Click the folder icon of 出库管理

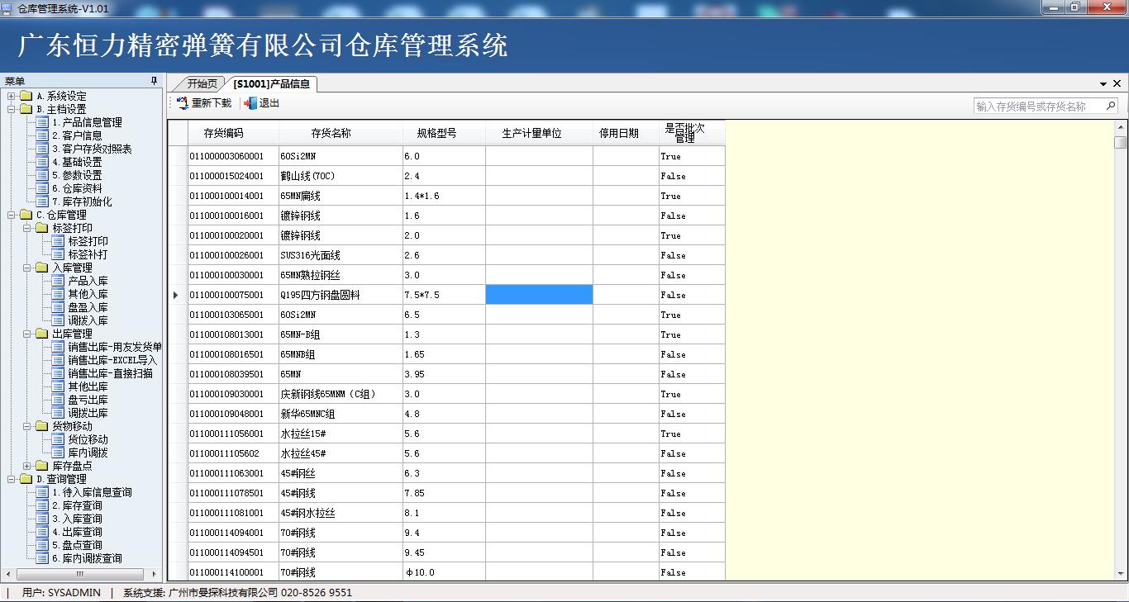42,334
